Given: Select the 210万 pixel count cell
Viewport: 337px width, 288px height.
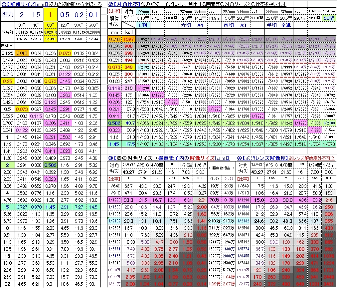Looking at the screenshot, I should point(214,221).
